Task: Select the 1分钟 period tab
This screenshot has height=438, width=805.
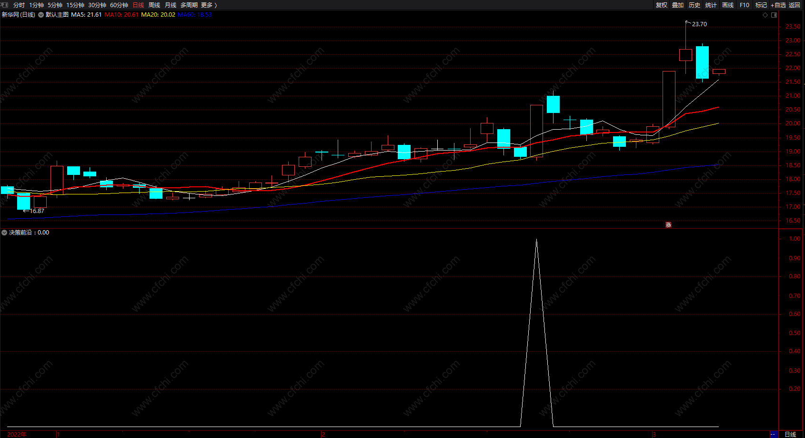Action: pyautogui.click(x=36, y=5)
